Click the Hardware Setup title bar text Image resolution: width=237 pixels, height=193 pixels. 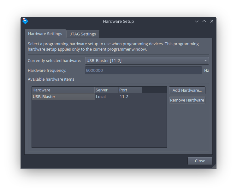(x=118, y=21)
